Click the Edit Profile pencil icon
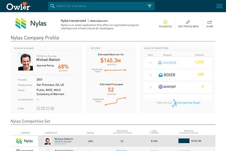226x151 pixels. tap(188, 22)
